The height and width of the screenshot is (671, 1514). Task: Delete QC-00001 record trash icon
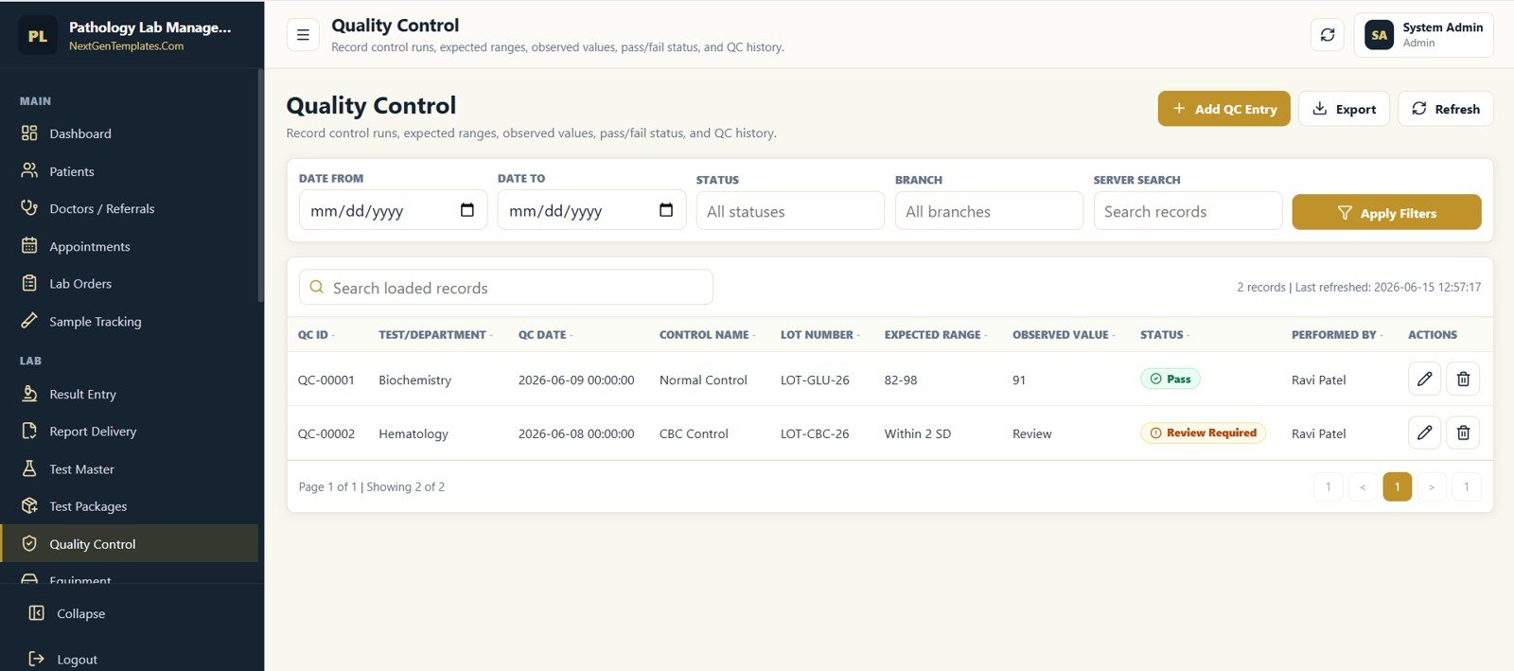point(1463,379)
